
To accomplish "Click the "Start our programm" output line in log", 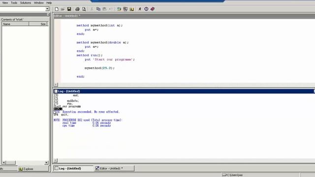I will point(67,106).
